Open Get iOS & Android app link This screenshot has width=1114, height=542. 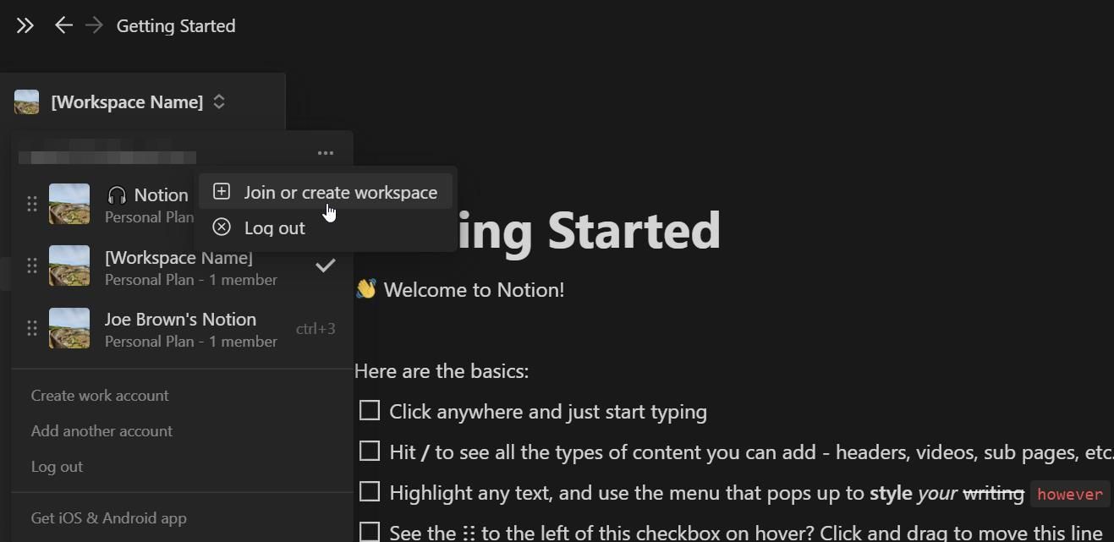[108, 518]
